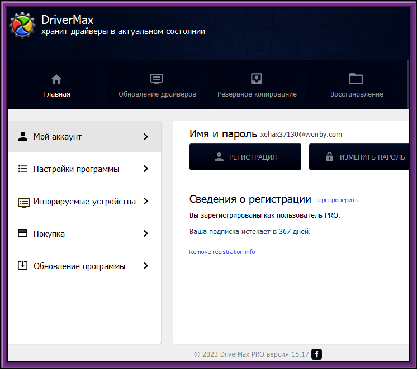
Task: Select Покупка in the sidebar
Action: [x=84, y=233]
